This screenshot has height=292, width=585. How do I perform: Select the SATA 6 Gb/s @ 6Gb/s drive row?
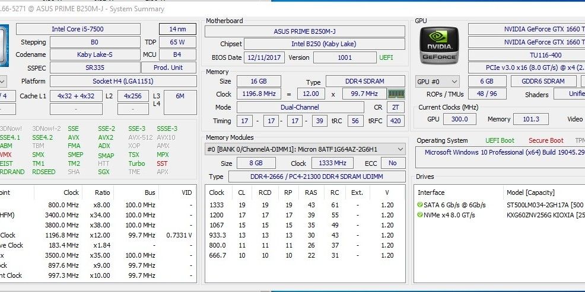coord(500,205)
